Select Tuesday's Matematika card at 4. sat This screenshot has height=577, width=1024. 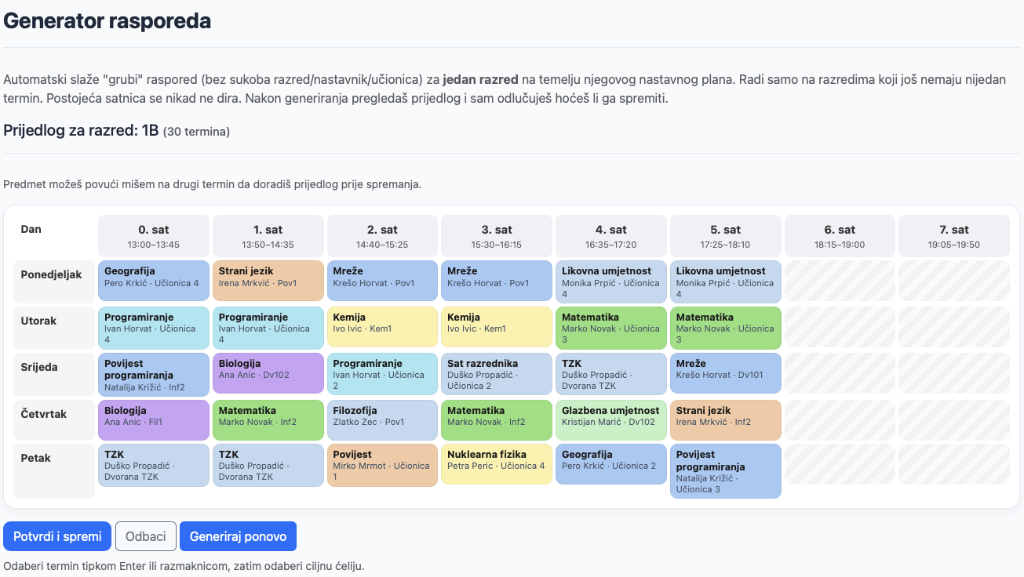pyautogui.click(x=611, y=328)
